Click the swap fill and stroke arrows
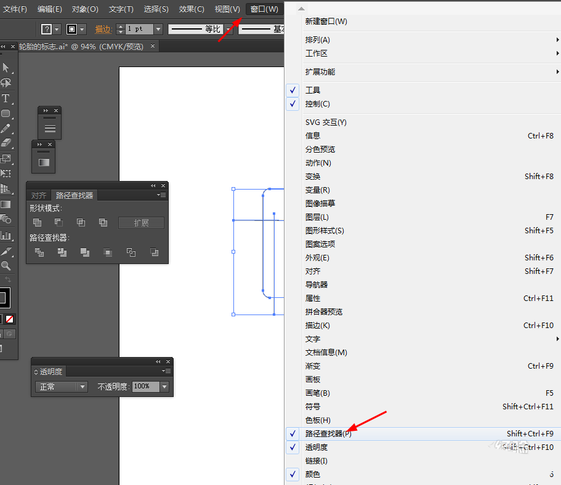561x485 pixels. coord(7,279)
